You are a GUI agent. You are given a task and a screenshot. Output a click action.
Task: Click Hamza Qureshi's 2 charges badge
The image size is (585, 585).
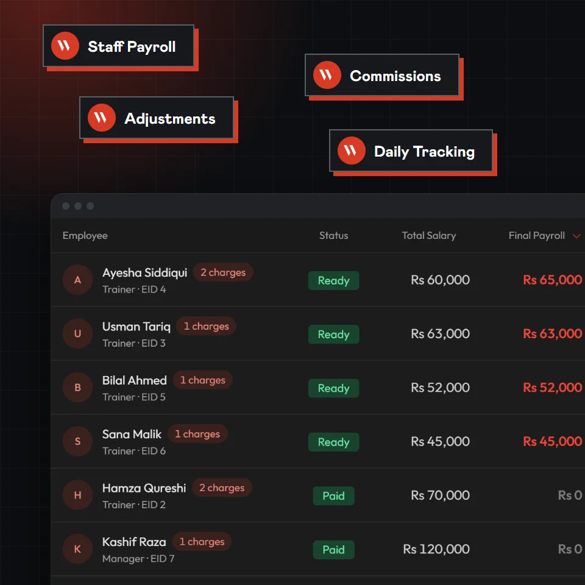(x=222, y=487)
